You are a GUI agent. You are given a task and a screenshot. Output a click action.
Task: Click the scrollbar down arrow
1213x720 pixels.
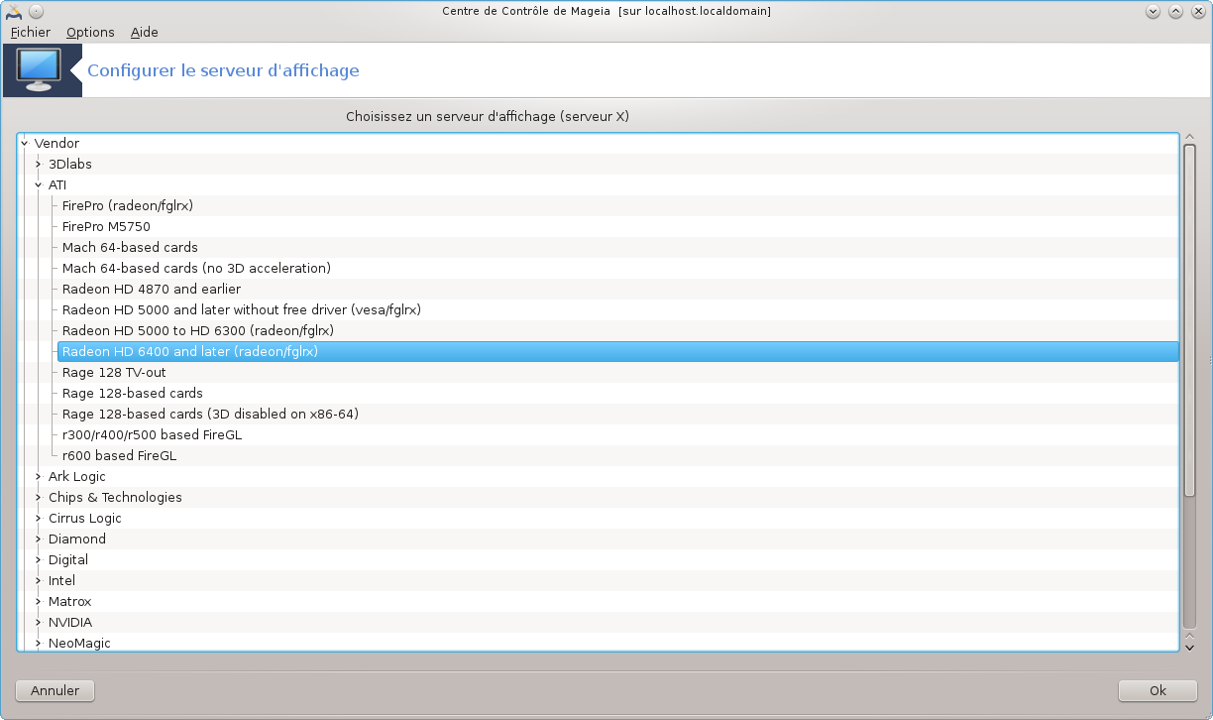click(x=1190, y=647)
